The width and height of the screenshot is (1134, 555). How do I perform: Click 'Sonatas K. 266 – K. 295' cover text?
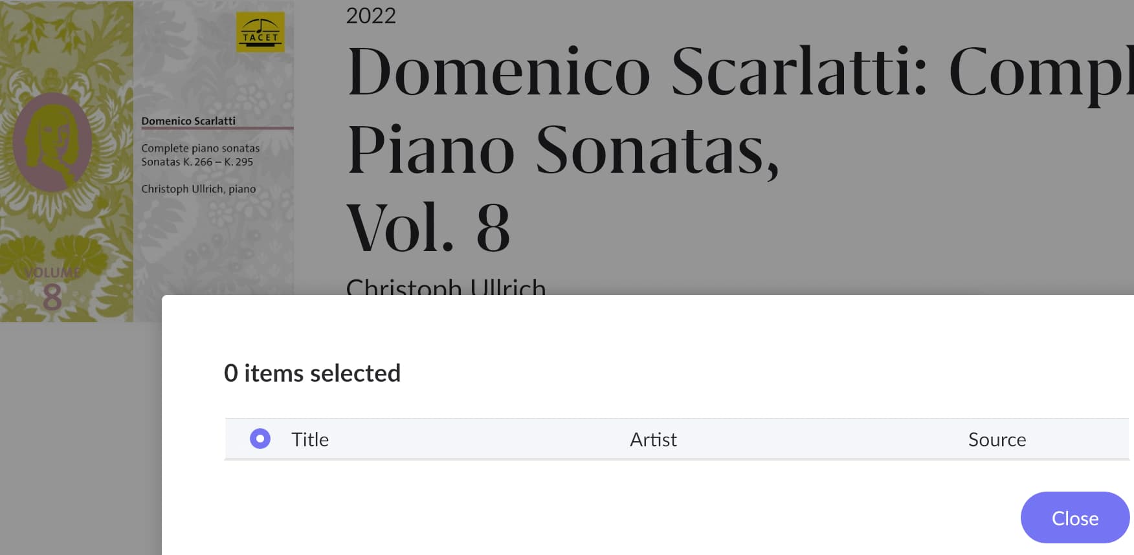click(197, 162)
